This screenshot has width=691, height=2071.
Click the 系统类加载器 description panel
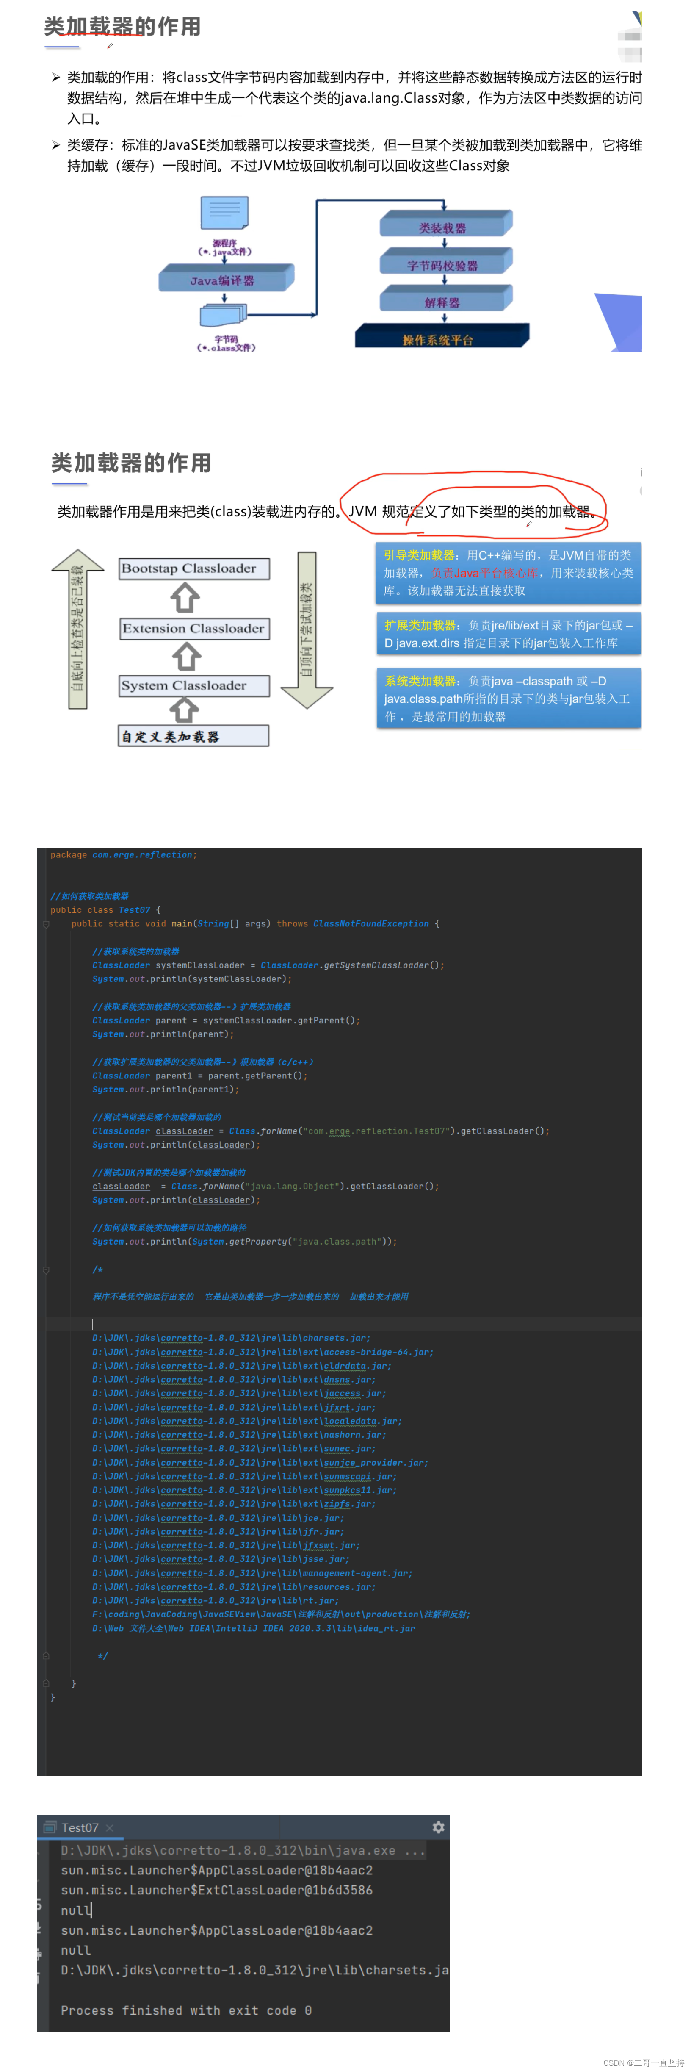[508, 699]
